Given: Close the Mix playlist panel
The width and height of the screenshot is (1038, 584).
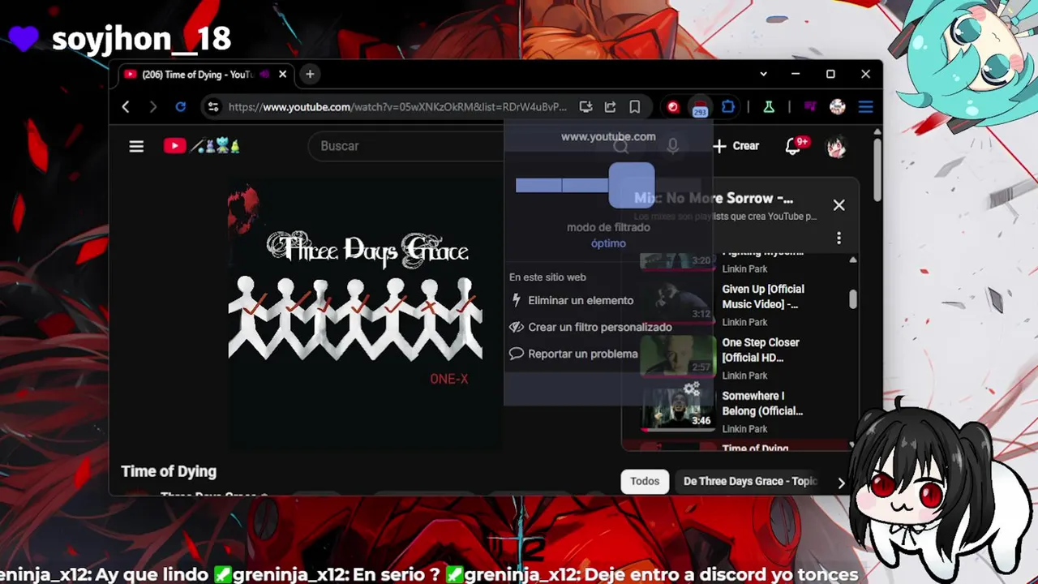Looking at the screenshot, I should [x=839, y=205].
